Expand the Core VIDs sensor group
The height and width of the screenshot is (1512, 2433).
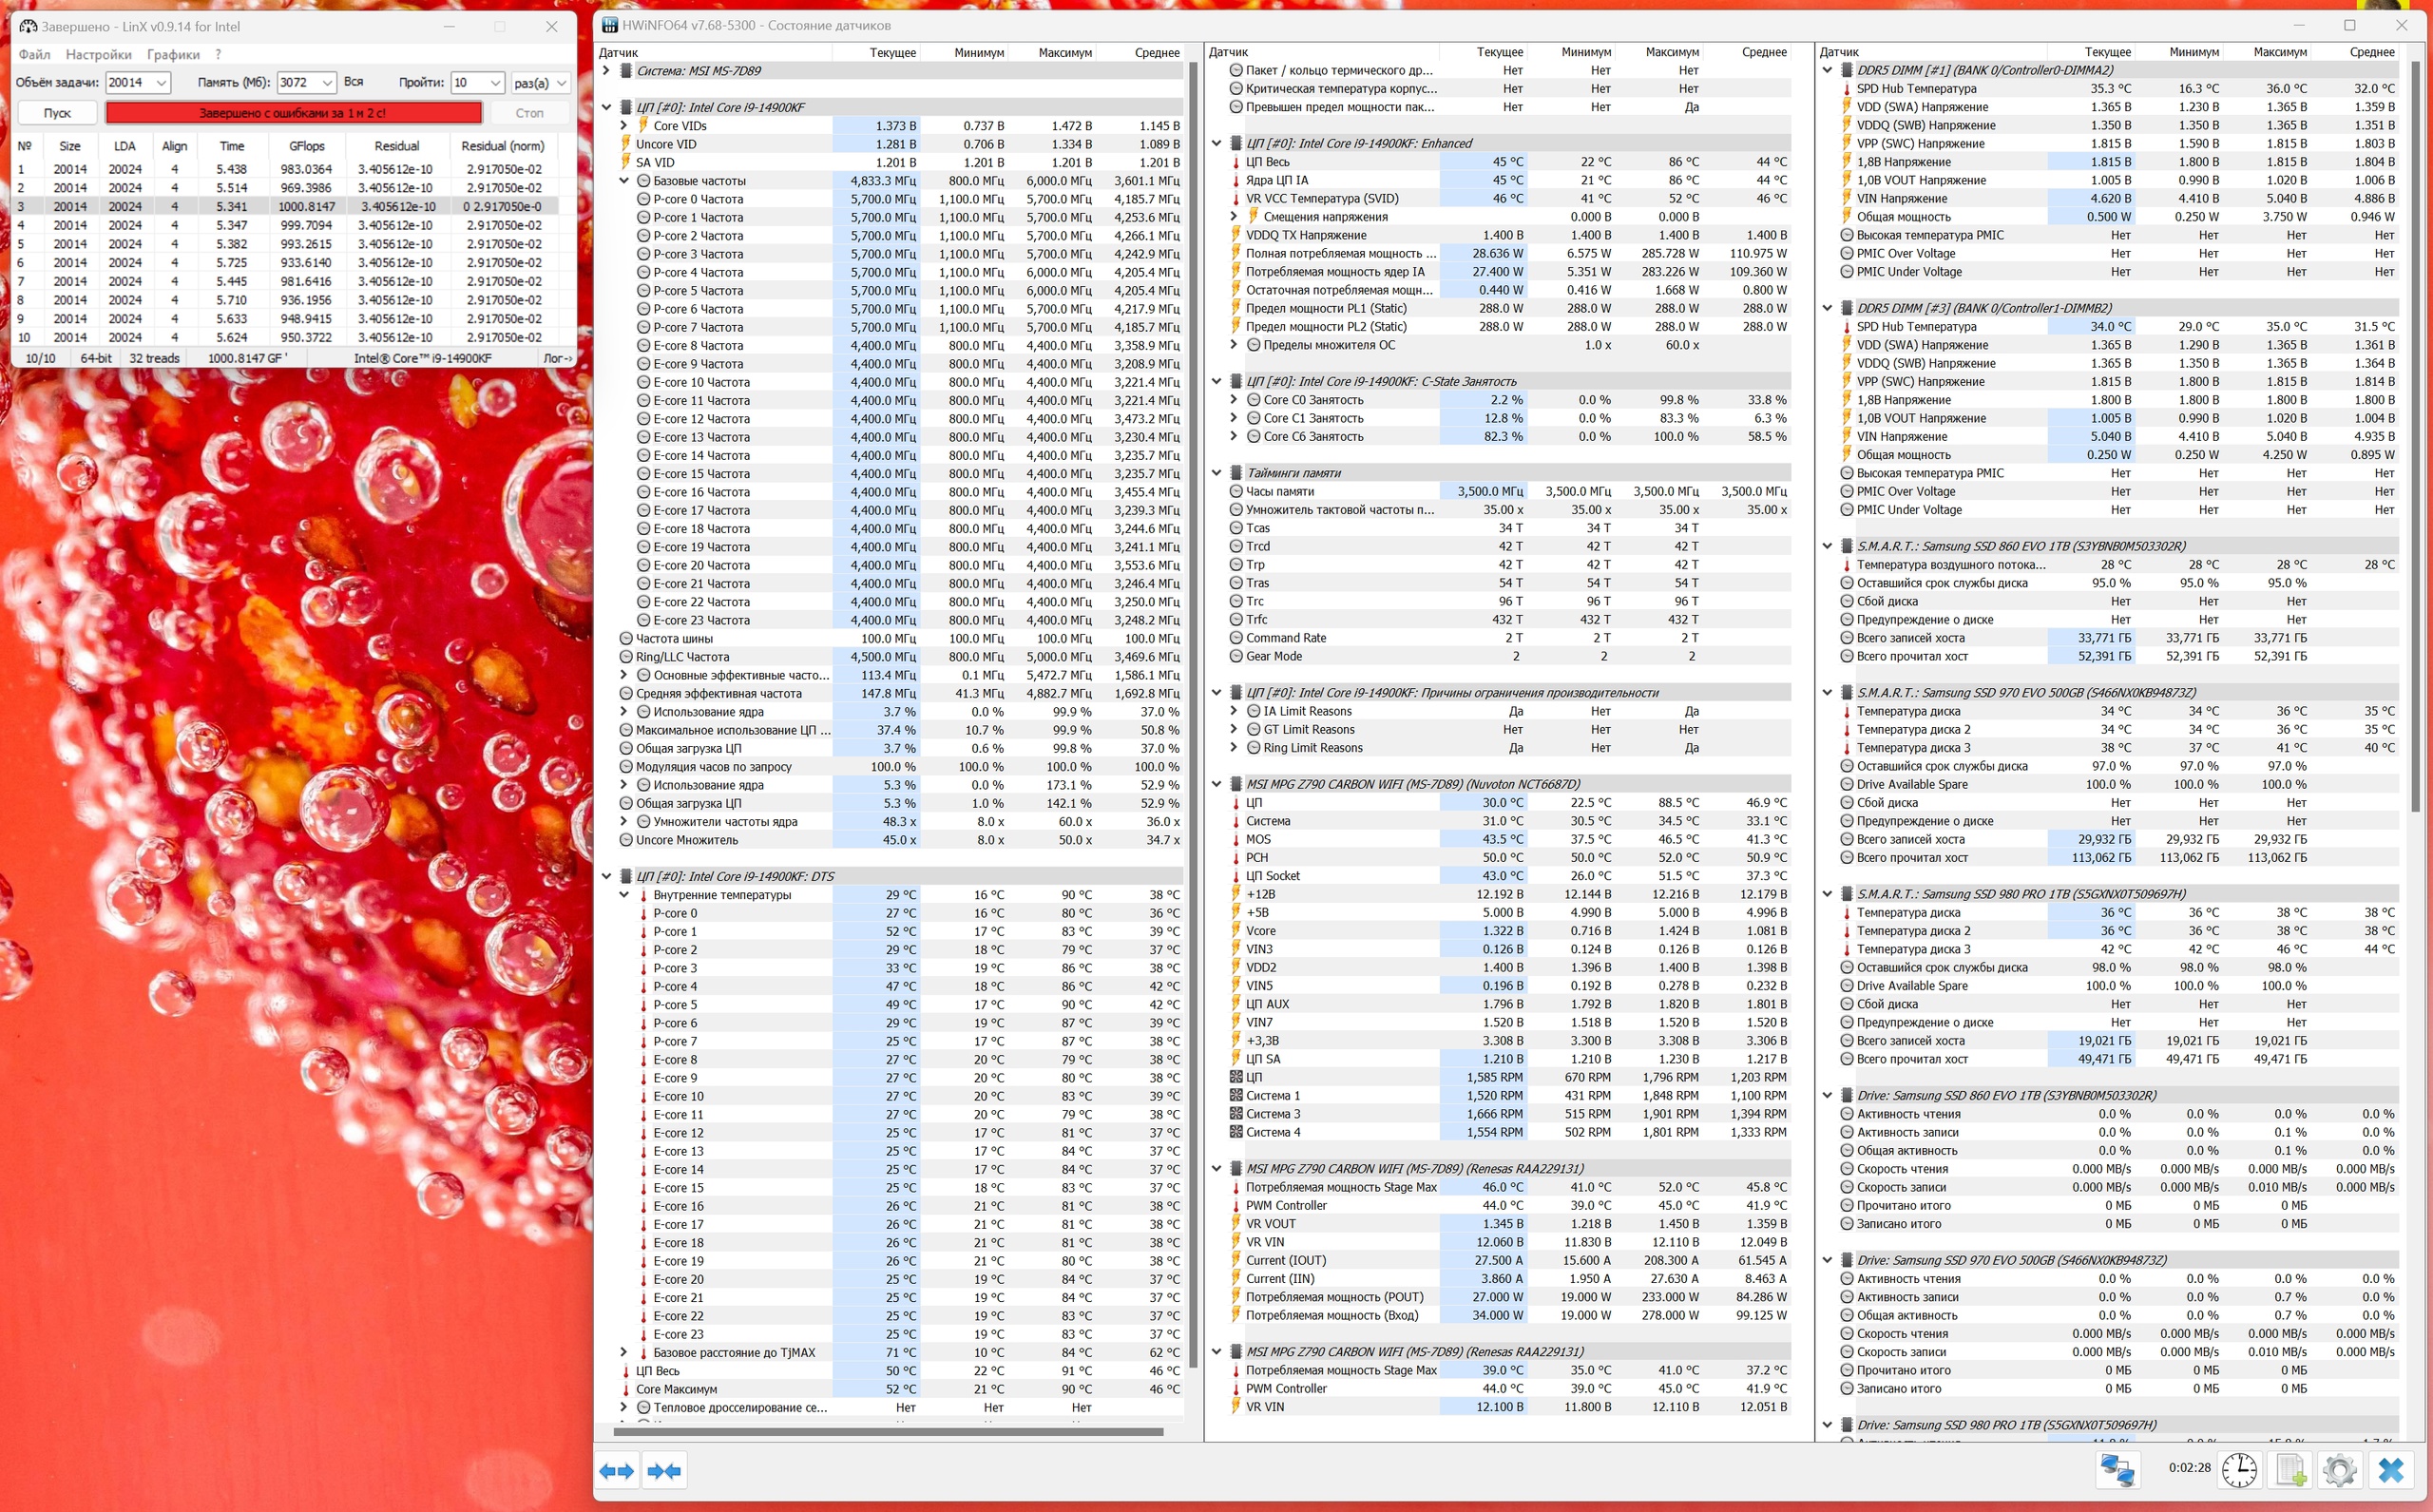tap(624, 126)
